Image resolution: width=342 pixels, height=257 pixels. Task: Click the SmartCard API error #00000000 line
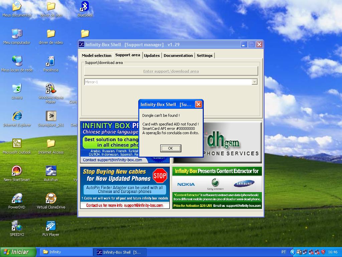(x=169, y=128)
